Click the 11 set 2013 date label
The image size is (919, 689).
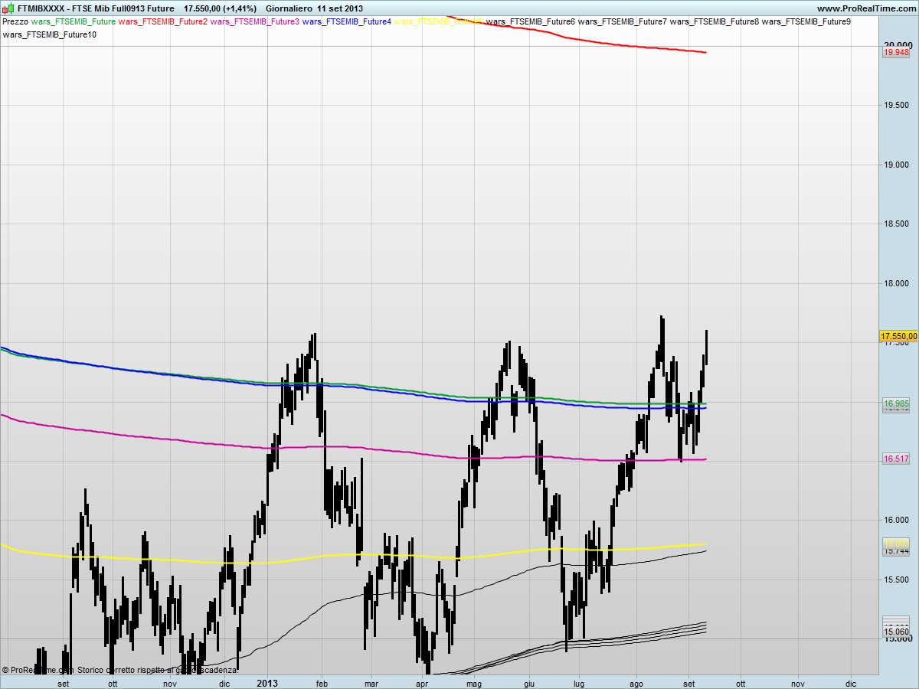coord(340,8)
